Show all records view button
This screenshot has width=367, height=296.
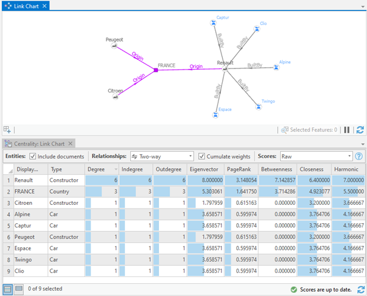pos(7,289)
